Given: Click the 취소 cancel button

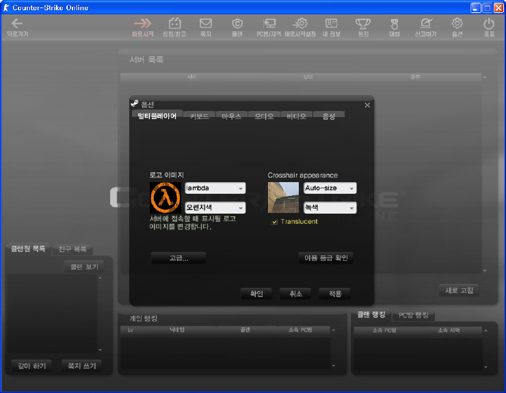Looking at the screenshot, I should 295,294.
